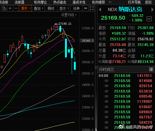Open 机构增仓 menu
This screenshot has height=131, width=155.
[40, 2]
